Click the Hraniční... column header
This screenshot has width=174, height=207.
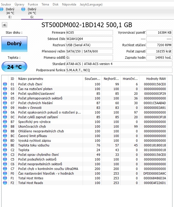130,79
